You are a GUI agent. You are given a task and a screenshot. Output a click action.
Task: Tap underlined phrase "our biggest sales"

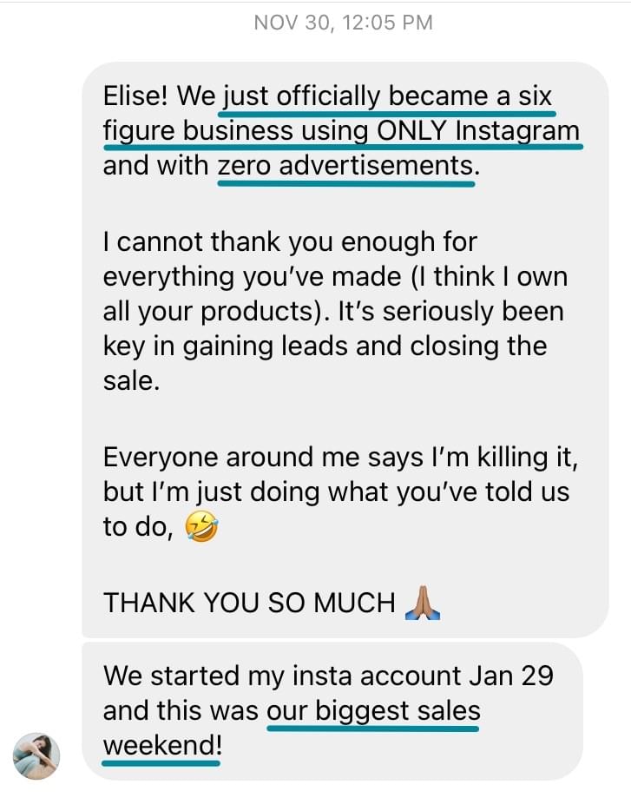point(373,711)
